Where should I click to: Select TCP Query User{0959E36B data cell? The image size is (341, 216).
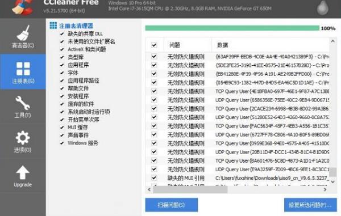(x=272, y=143)
